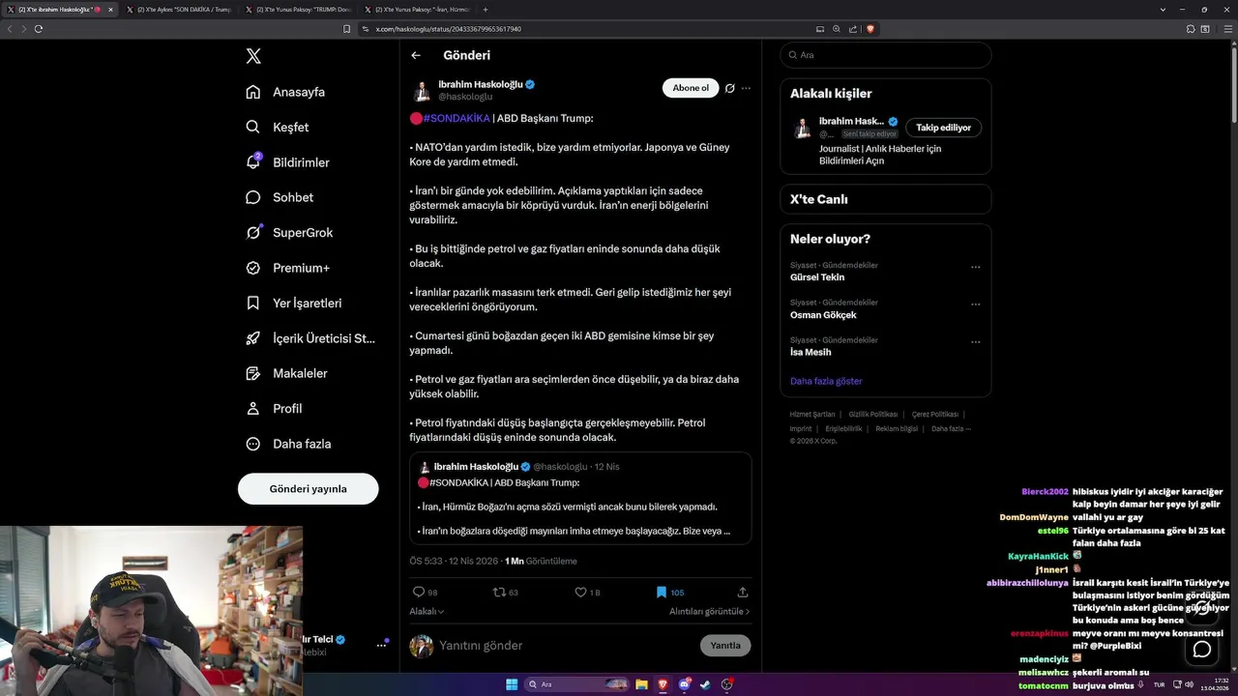Click the Ara search box on X
Screen dimensions: 1238x696
tap(886, 55)
